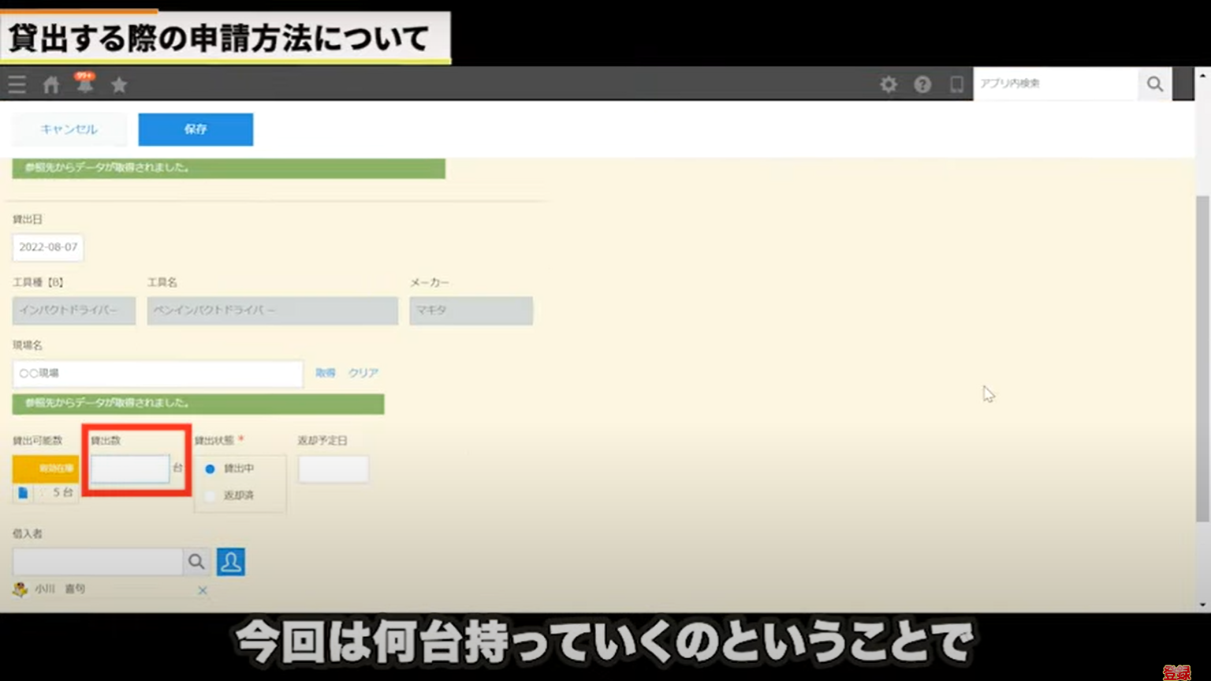Open settings with the gear icon
The height and width of the screenshot is (681, 1211).
[x=889, y=84]
